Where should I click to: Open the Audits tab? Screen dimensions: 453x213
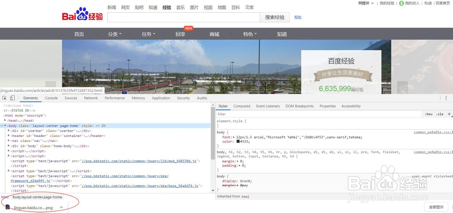pyautogui.click(x=202, y=98)
